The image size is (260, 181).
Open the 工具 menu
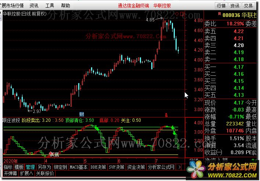50,6
